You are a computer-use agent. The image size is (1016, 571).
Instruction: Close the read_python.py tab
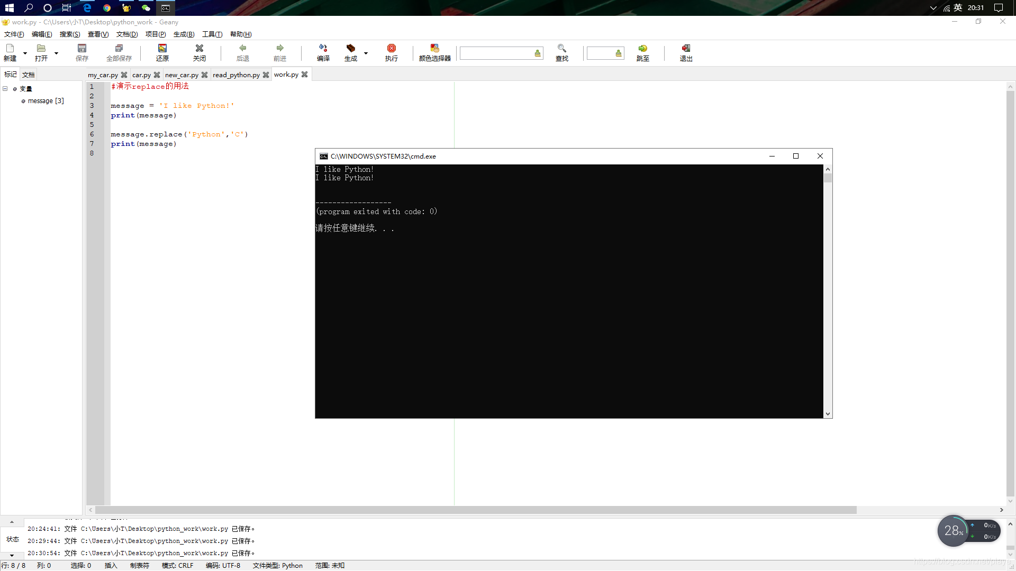click(x=266, y=75)
